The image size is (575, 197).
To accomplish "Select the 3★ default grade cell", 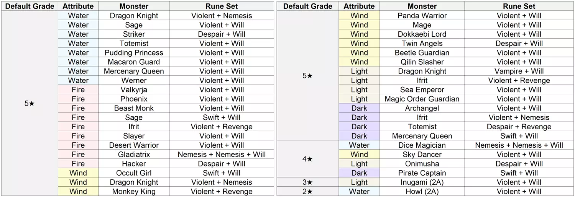I will pos(307,182).
